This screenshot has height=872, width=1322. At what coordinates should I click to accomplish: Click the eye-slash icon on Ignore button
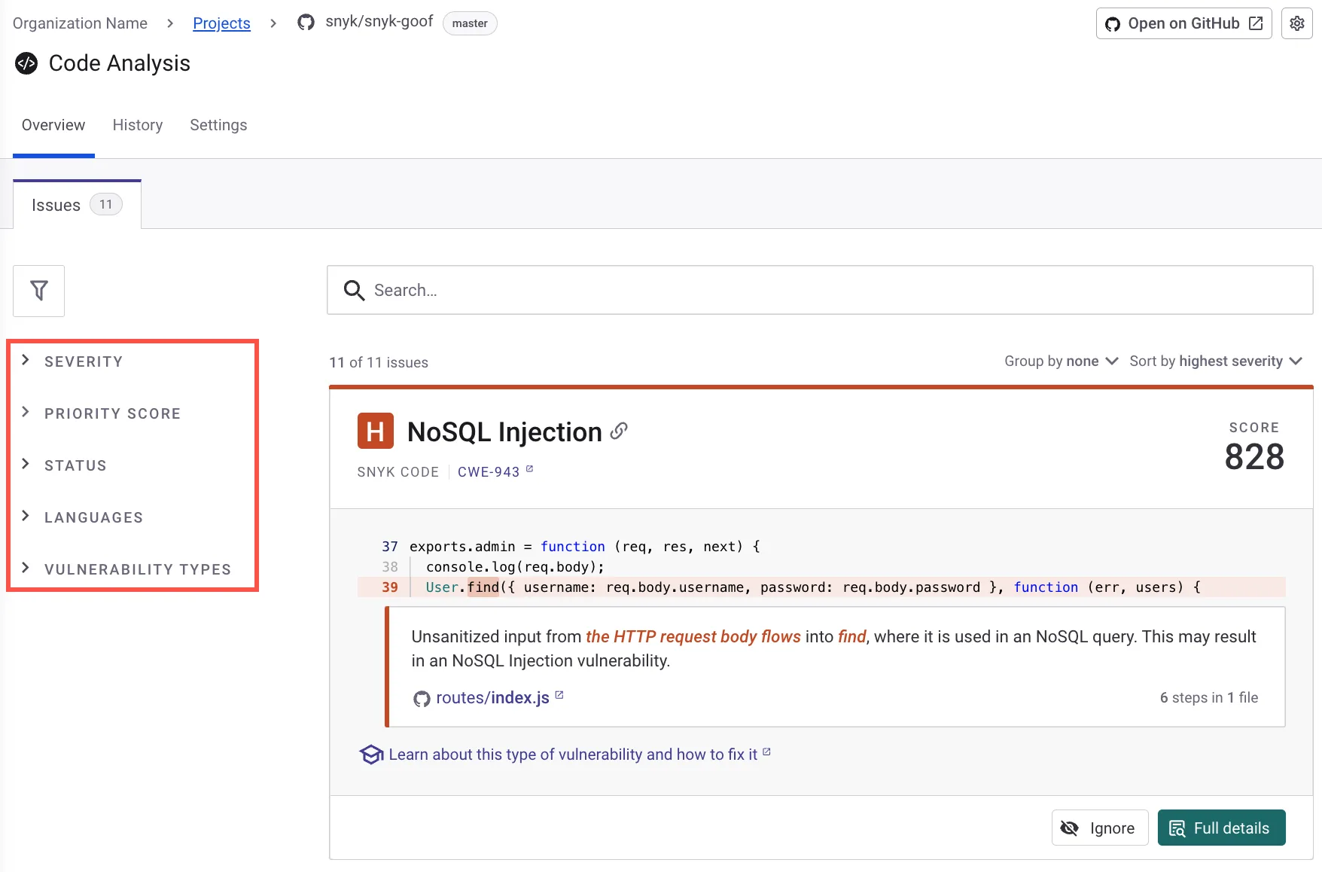1070,828
